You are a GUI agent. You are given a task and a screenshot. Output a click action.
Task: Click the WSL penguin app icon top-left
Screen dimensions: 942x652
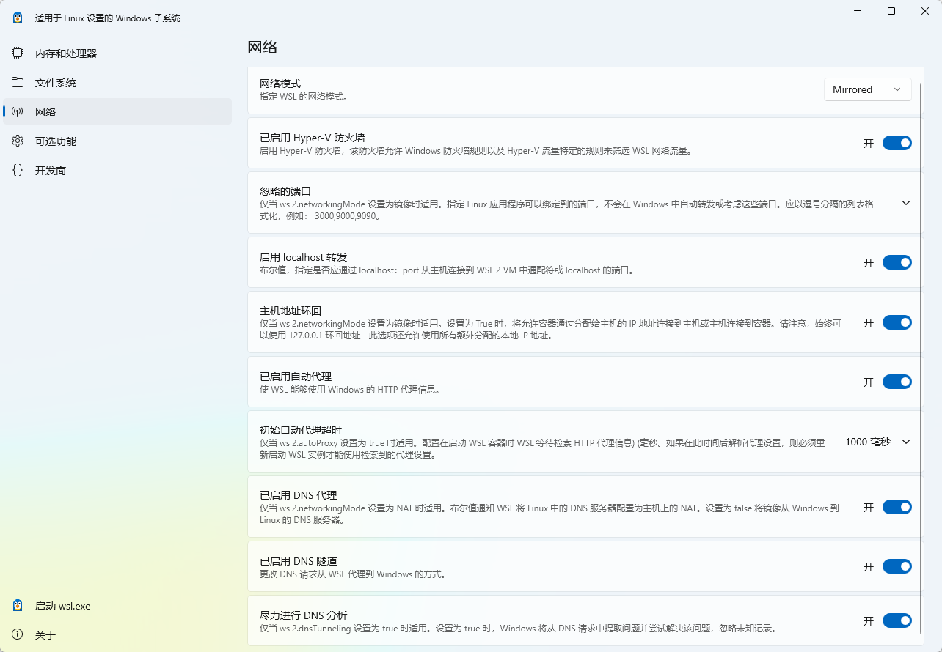[x=16, y=17]
